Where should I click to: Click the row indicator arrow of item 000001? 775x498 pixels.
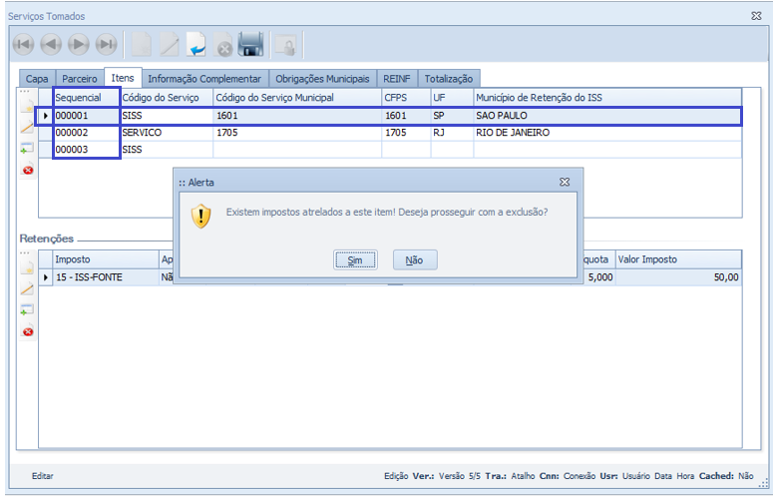click(x=46, y=116)
